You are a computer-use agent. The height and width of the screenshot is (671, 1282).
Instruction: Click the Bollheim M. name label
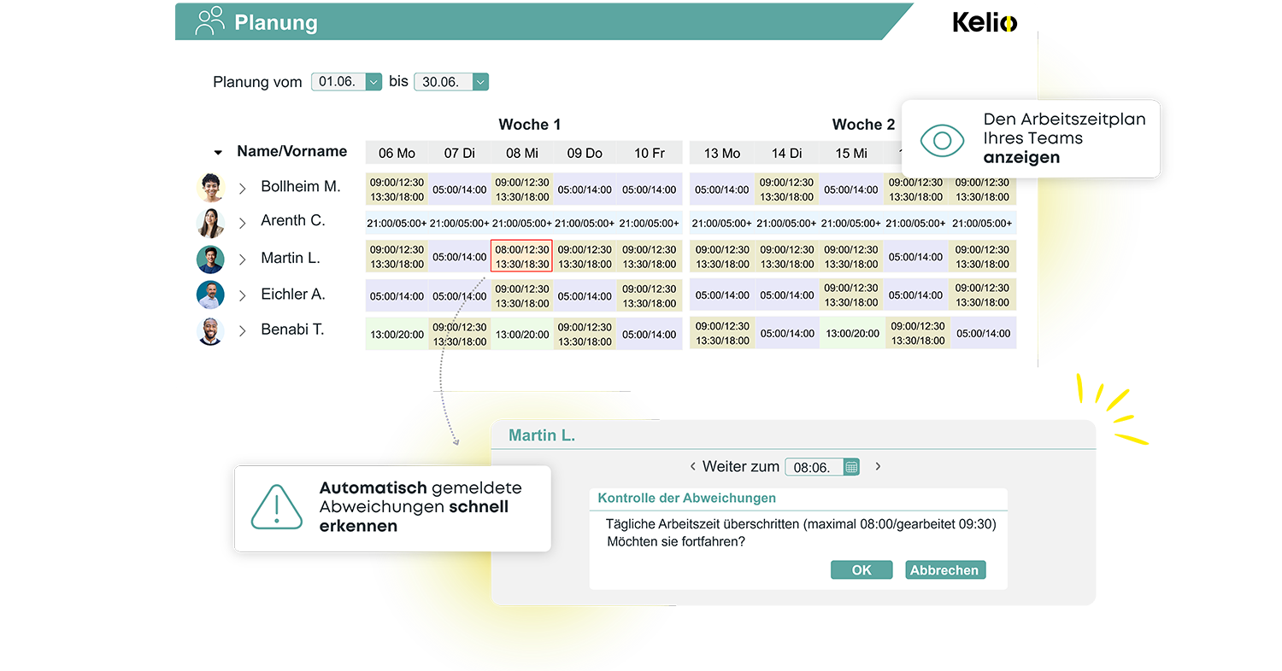(301, 186)
